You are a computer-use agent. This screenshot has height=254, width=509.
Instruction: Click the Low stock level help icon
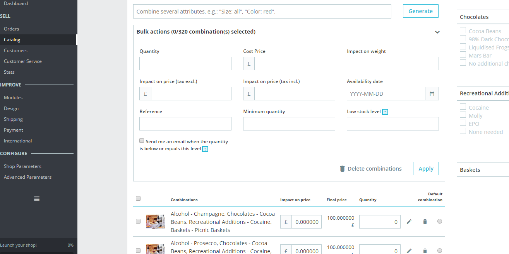[385, 112]
